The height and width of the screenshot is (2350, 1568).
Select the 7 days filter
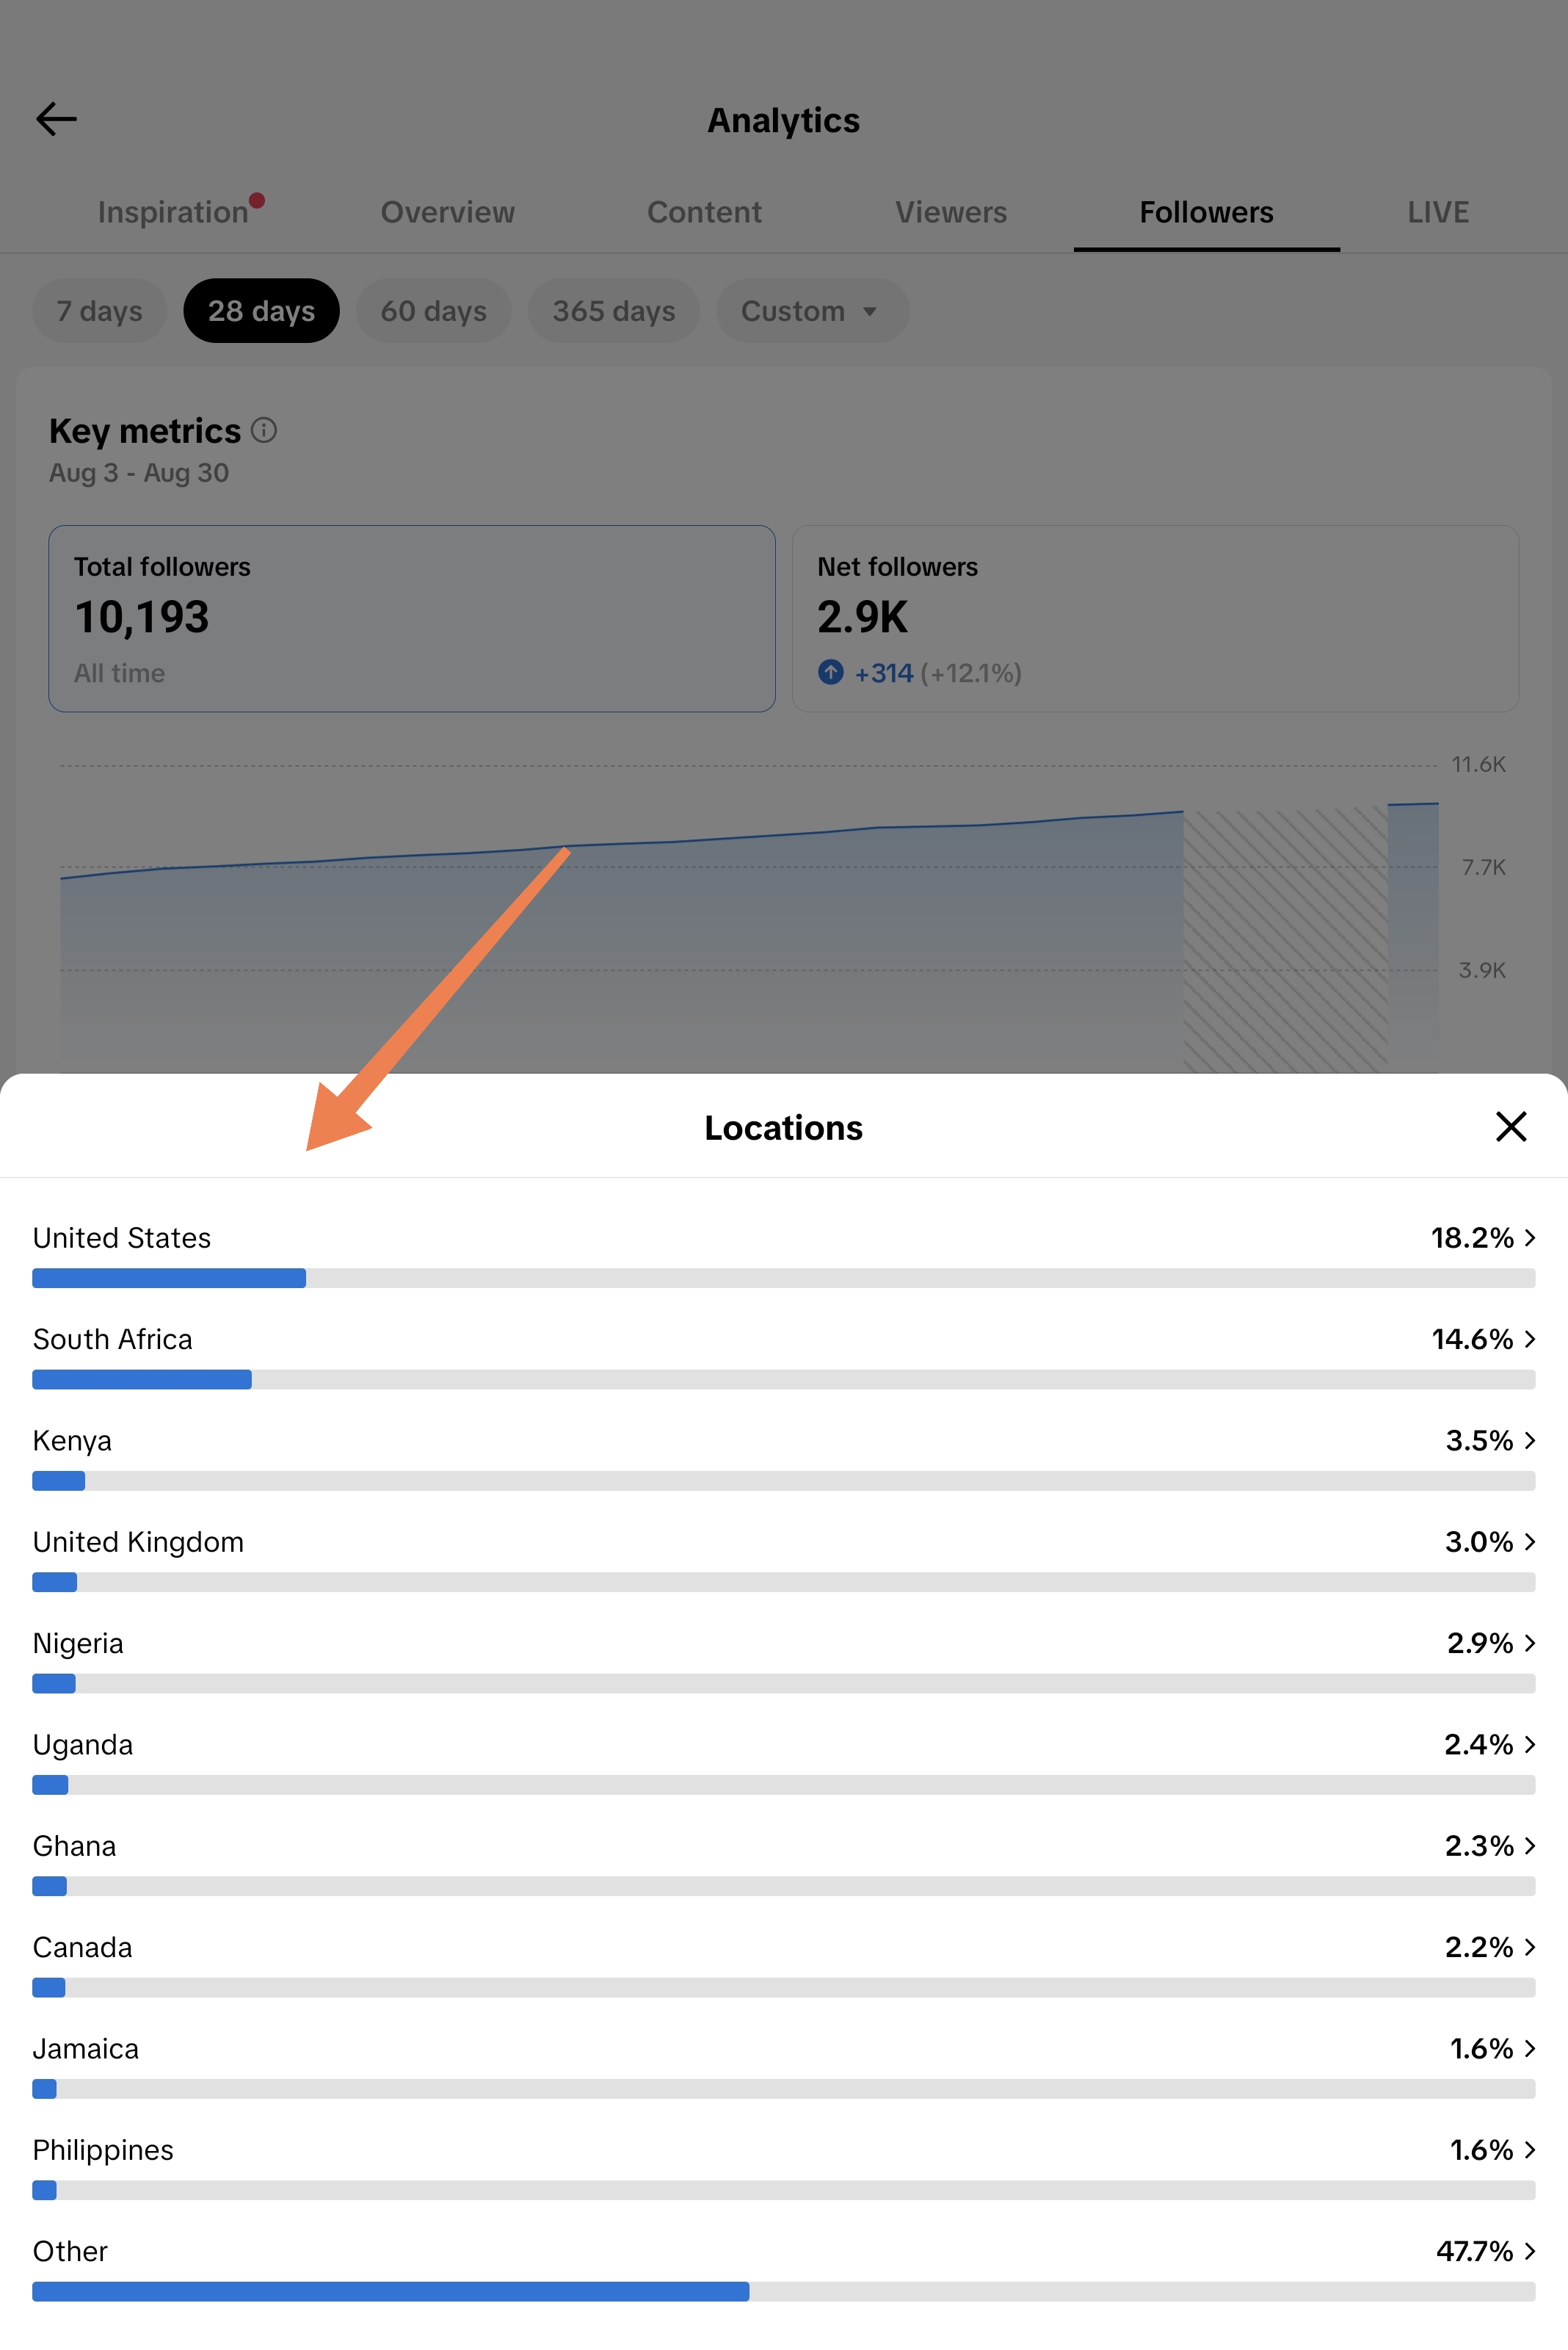[x=99, y=311]
